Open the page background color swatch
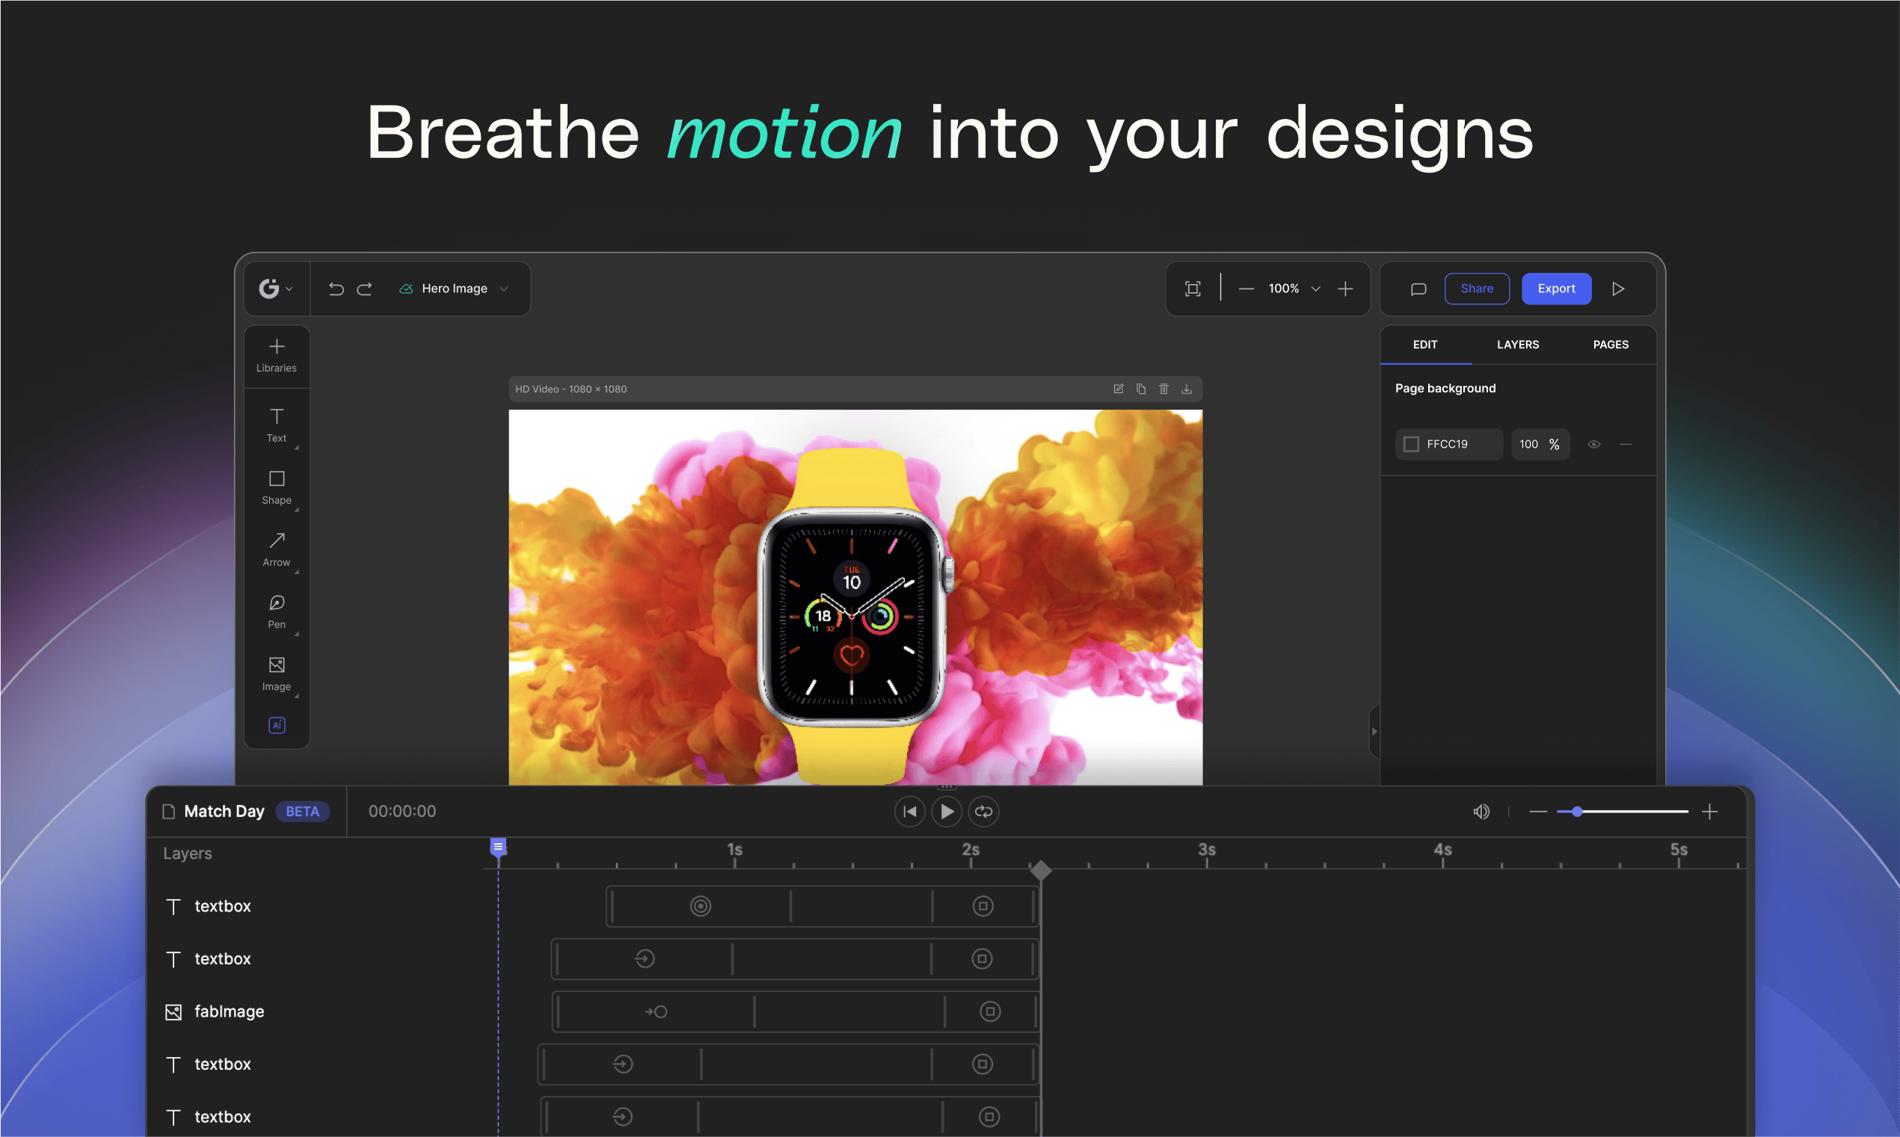Viewport: 1900px width, 1137px height. coord(1411,444)
